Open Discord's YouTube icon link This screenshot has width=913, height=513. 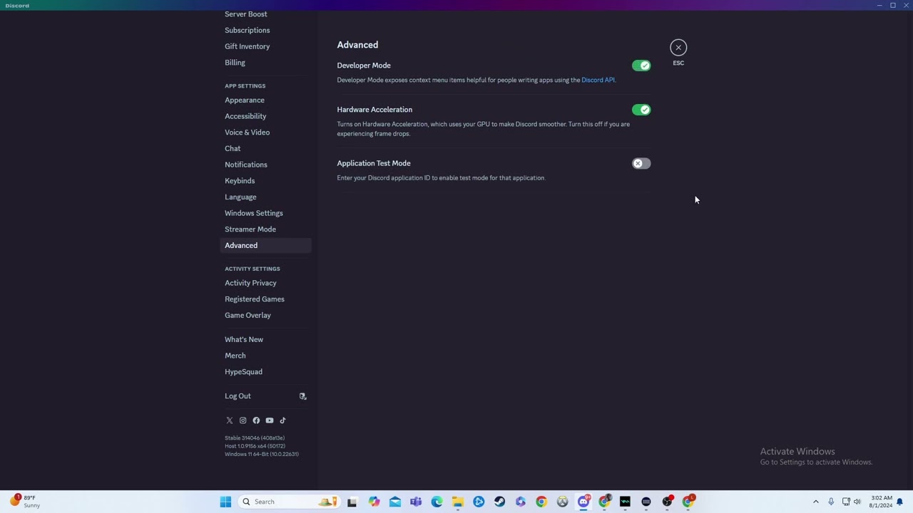[x=270, y=420]
